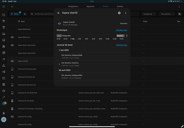Viewport: 184px width, 128px height.
Task: Open the hamburger sidebar menu
Action: tap(4, 7)
